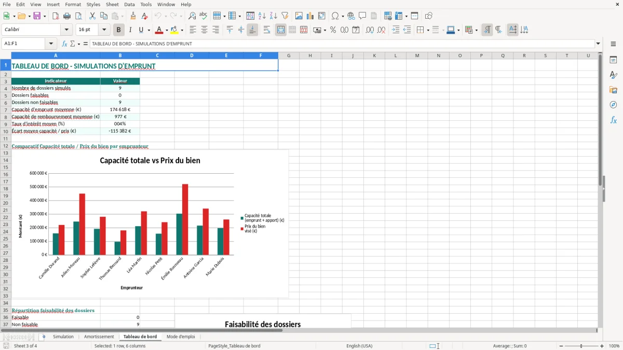Toggle Merge and Center Cells
Screen dimensions: 623x350
tap(281, 30)
